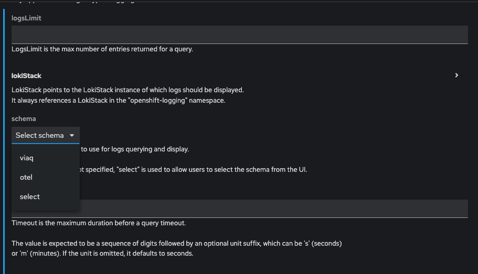The height and width of the screenshot is (274, 478).
Task: Click the caret arrow in schema dropdown
Action: click(x=72, y=135)
